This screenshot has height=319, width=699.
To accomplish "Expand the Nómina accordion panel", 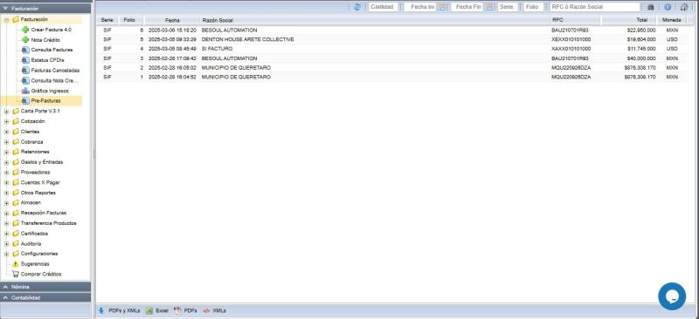I will [x=45, y=287].
